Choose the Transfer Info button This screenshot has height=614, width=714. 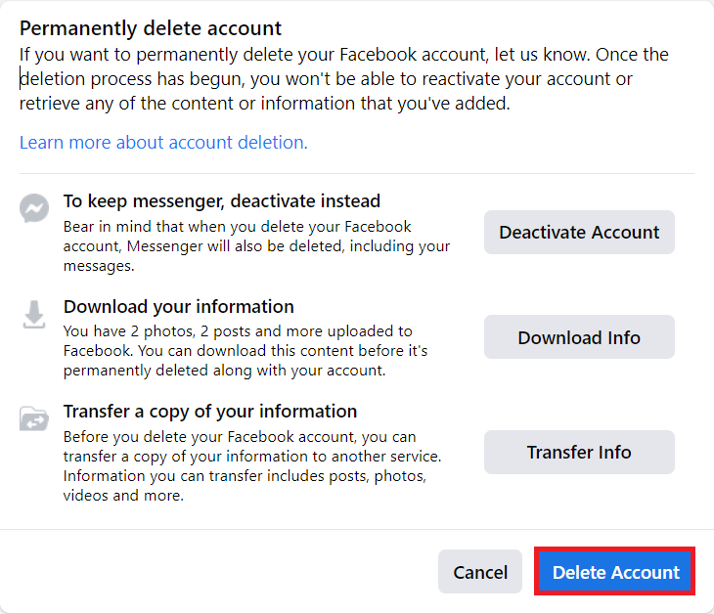pos(579,452)
